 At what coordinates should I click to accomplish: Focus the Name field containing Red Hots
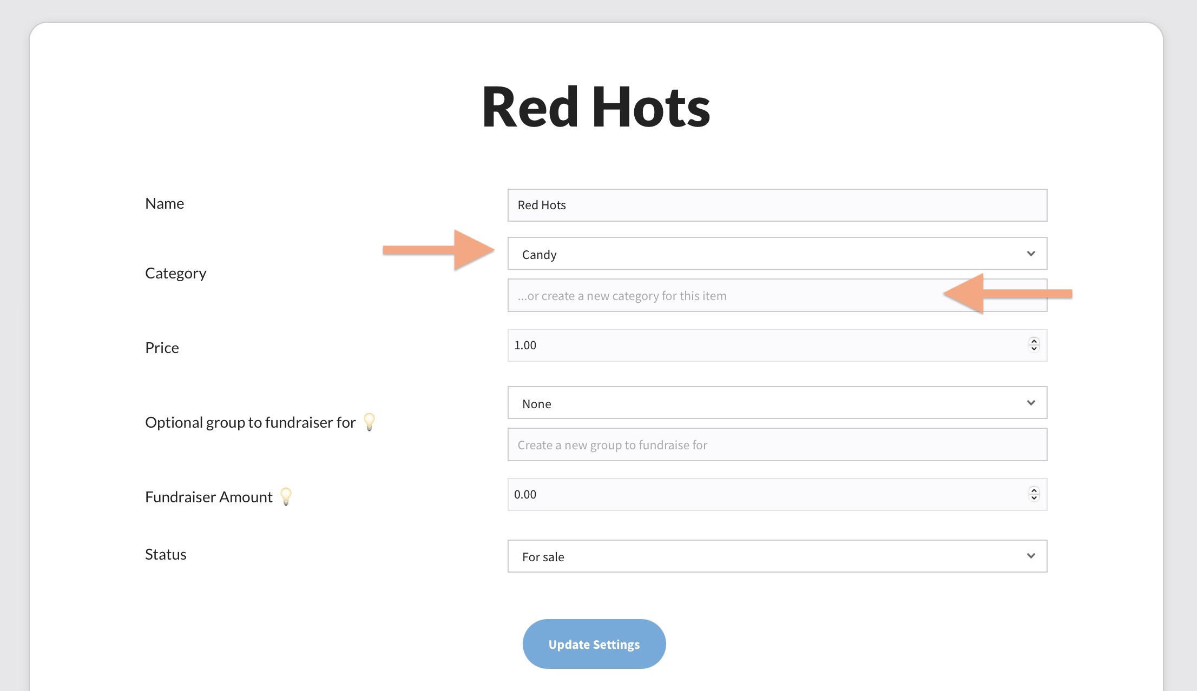[777, 205]
